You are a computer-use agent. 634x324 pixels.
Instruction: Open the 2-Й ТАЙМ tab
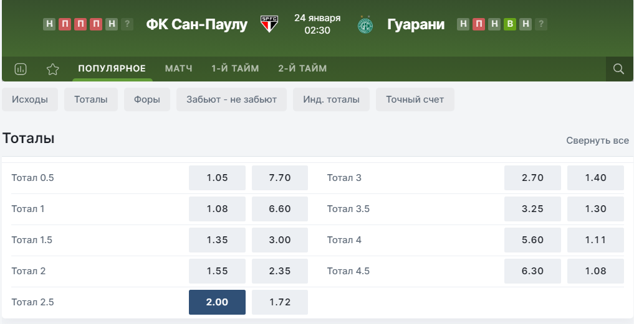point(302,68)
